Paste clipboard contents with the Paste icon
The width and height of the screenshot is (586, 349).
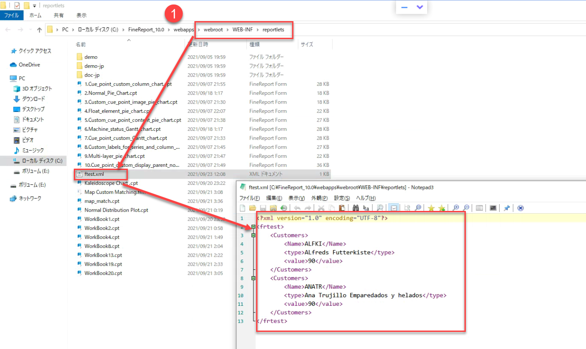point(342,208)
